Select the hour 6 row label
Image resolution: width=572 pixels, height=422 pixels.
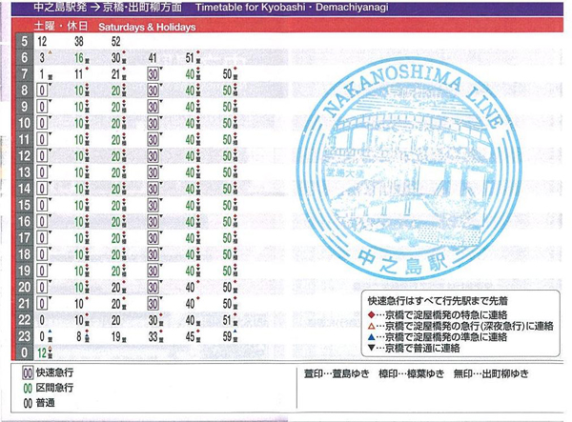click(24, 57)
